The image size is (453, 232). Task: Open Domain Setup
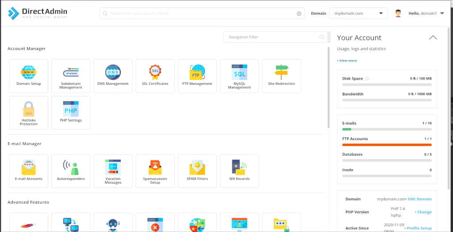click(29, 76)
